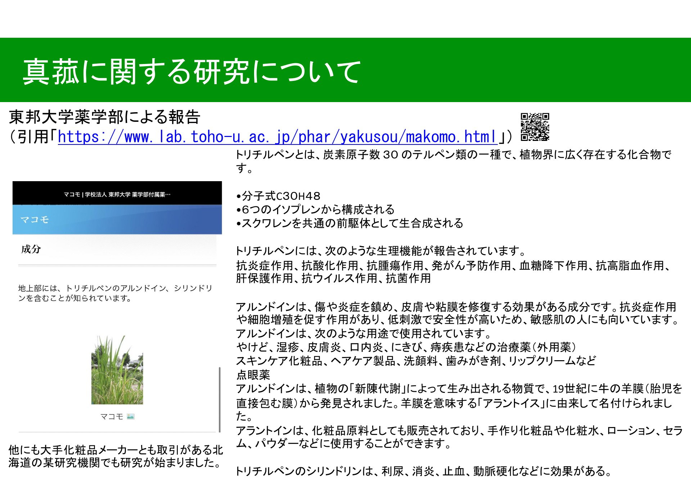Screen dimensions: 691x486
Task: Click the line トリテルペンのシリンドリンは、利尿、消炎
Action: point(424,471)
